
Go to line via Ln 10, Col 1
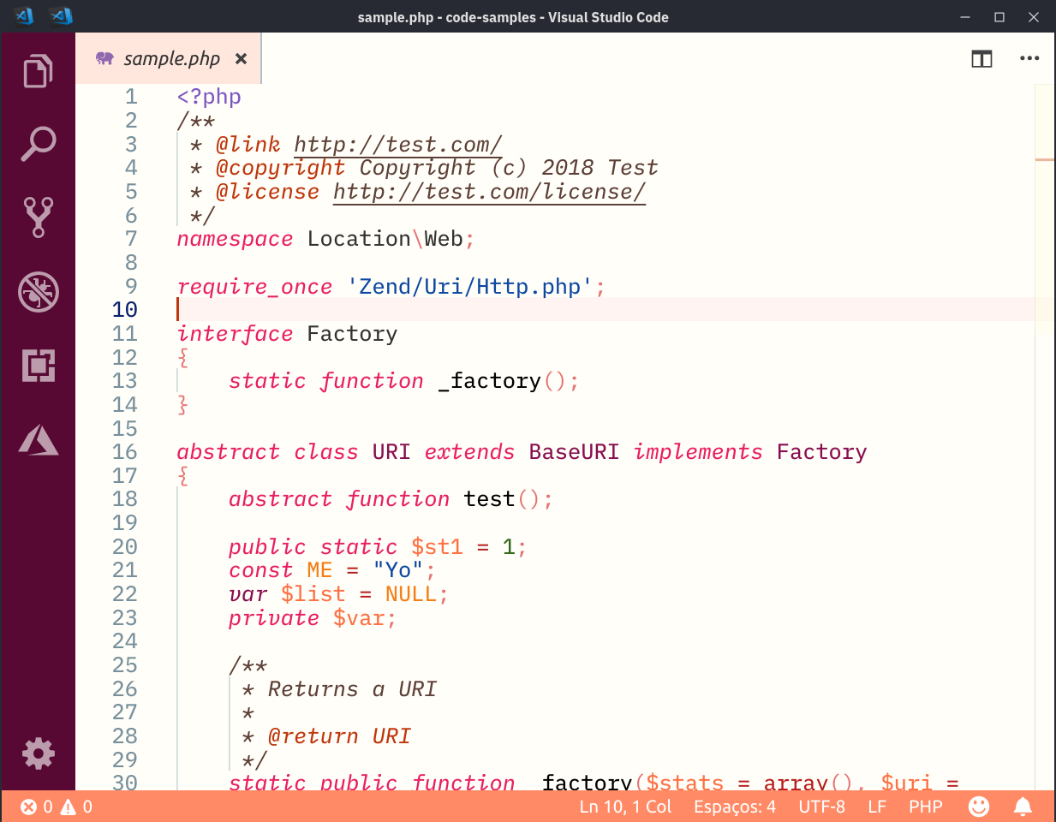(x=625, y=807)
